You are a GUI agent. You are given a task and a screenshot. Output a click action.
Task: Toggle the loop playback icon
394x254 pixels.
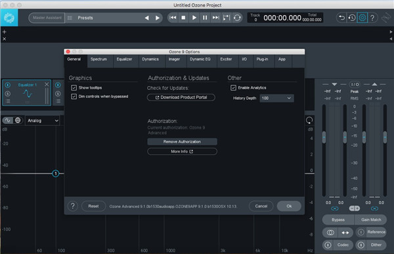click(237, 18)
